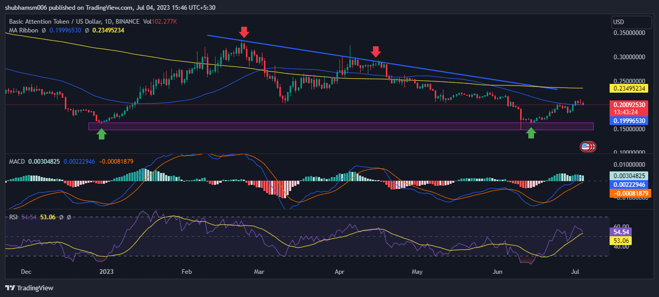
Task: Click Feb on the time axis
Action: 187,271
